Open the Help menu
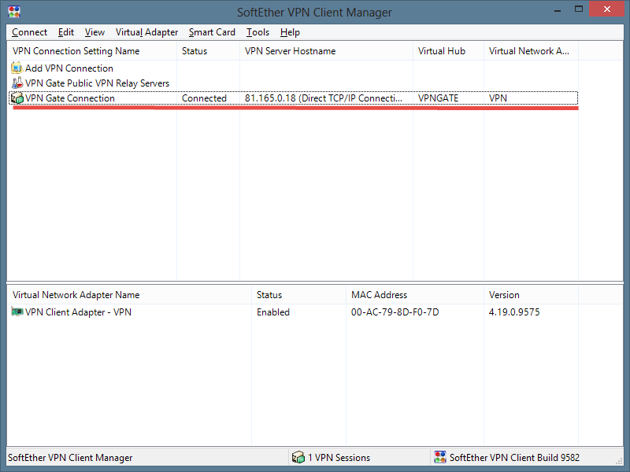 [x=290, y=32]
